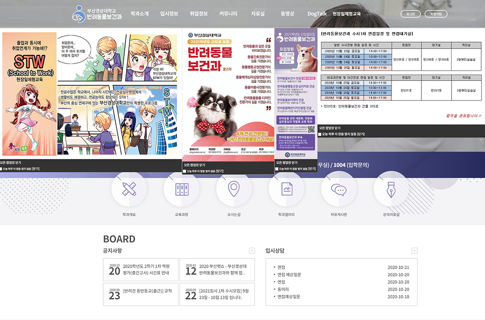Click the 로그인 button
The width and height of the screenshot is (485, 320).
410,14
